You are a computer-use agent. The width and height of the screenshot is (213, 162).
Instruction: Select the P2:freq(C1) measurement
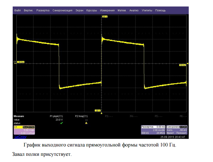(81, 116)
